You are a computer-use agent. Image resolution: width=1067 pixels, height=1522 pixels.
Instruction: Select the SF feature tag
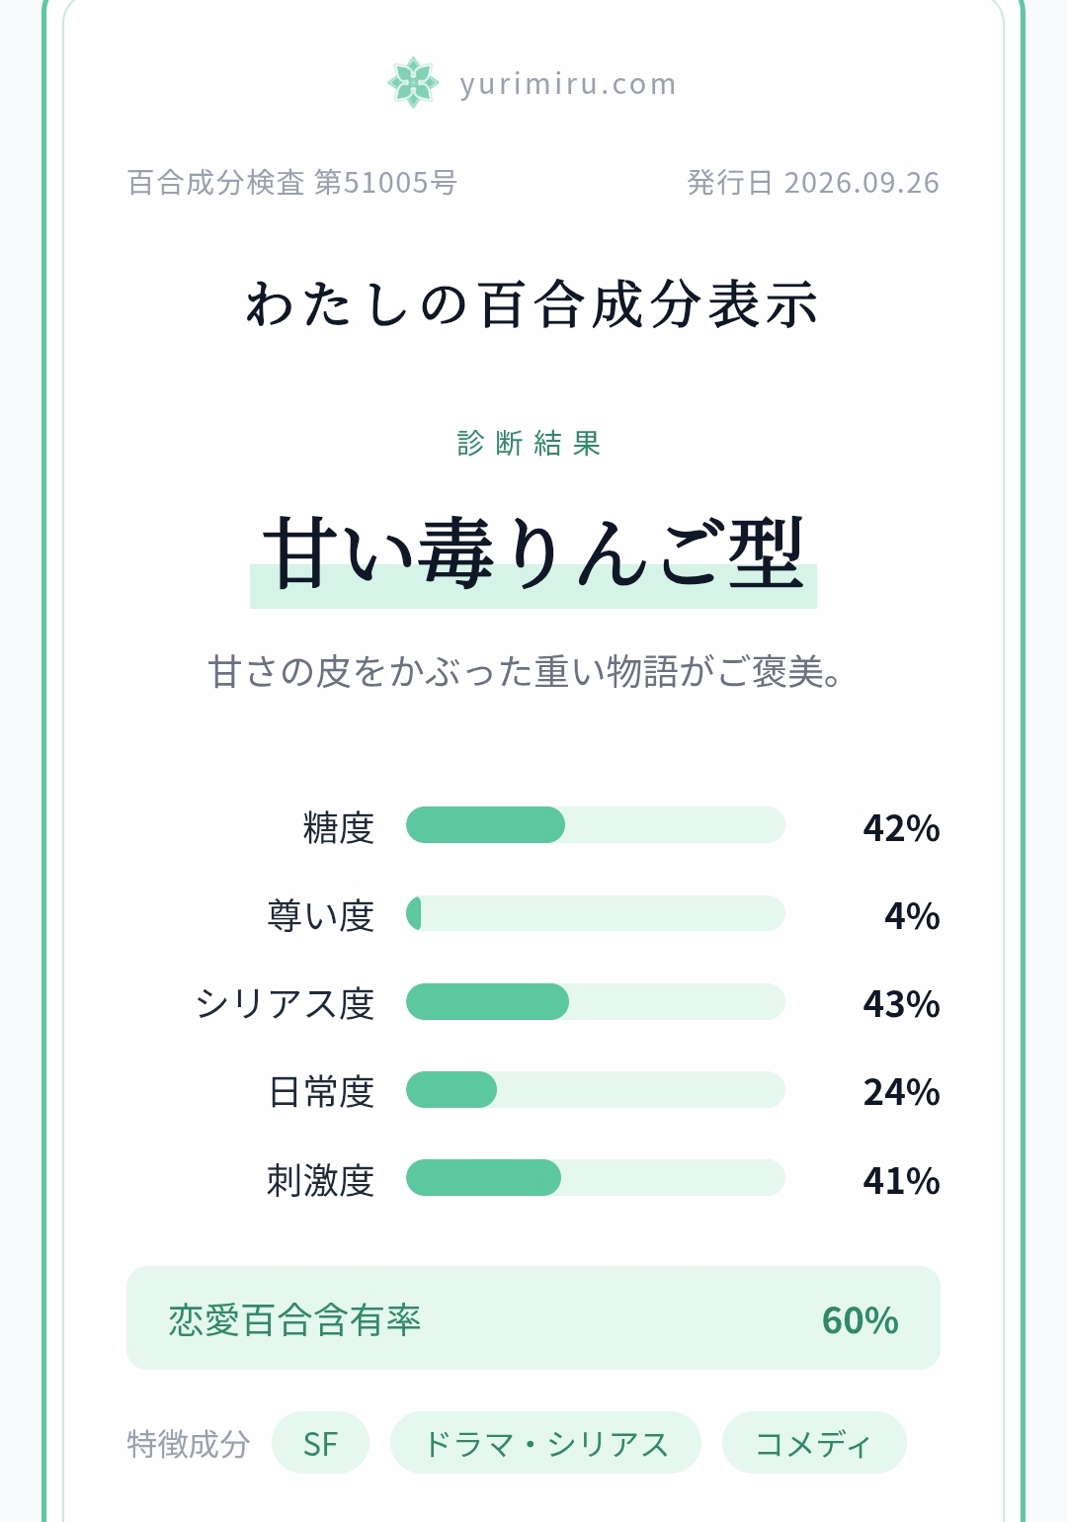coord(320,1443)
